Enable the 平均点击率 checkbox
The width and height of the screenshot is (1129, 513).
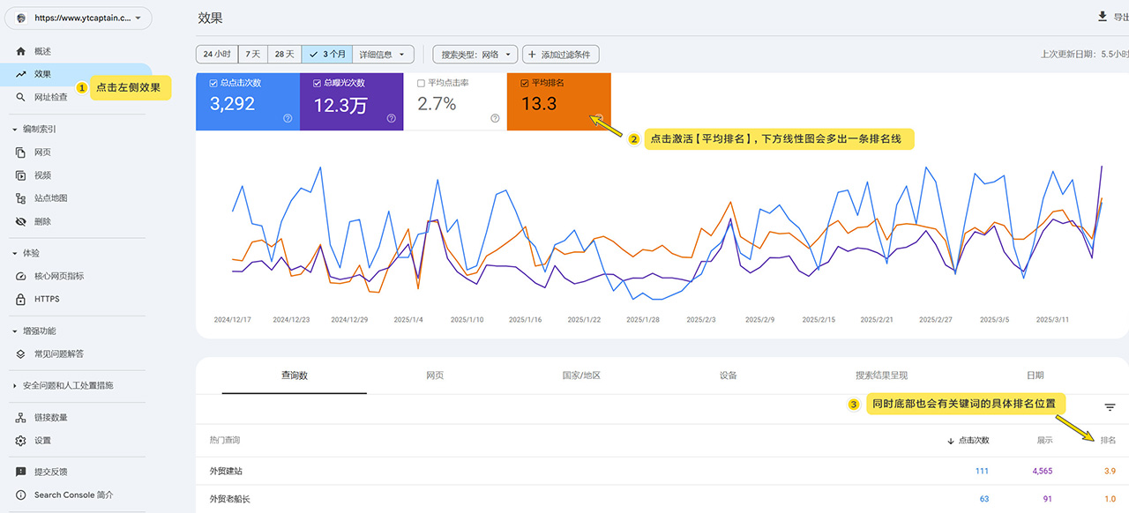422,83
